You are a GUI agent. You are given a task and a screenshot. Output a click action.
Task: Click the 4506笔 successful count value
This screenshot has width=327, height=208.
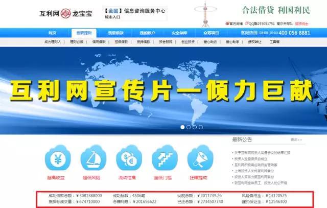click(138, 196)
